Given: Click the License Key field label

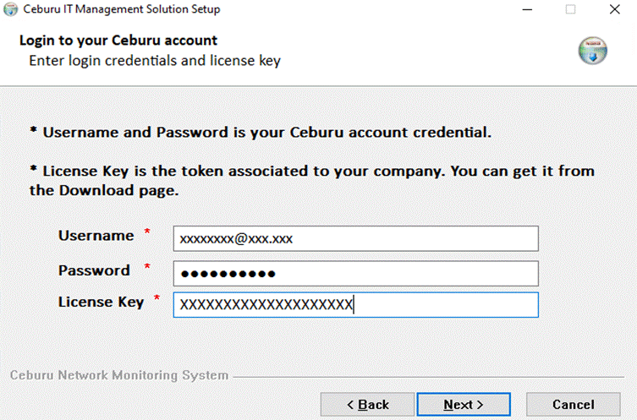Looking at the screenshot, I should pyautogui.click(x=101, y=303).
